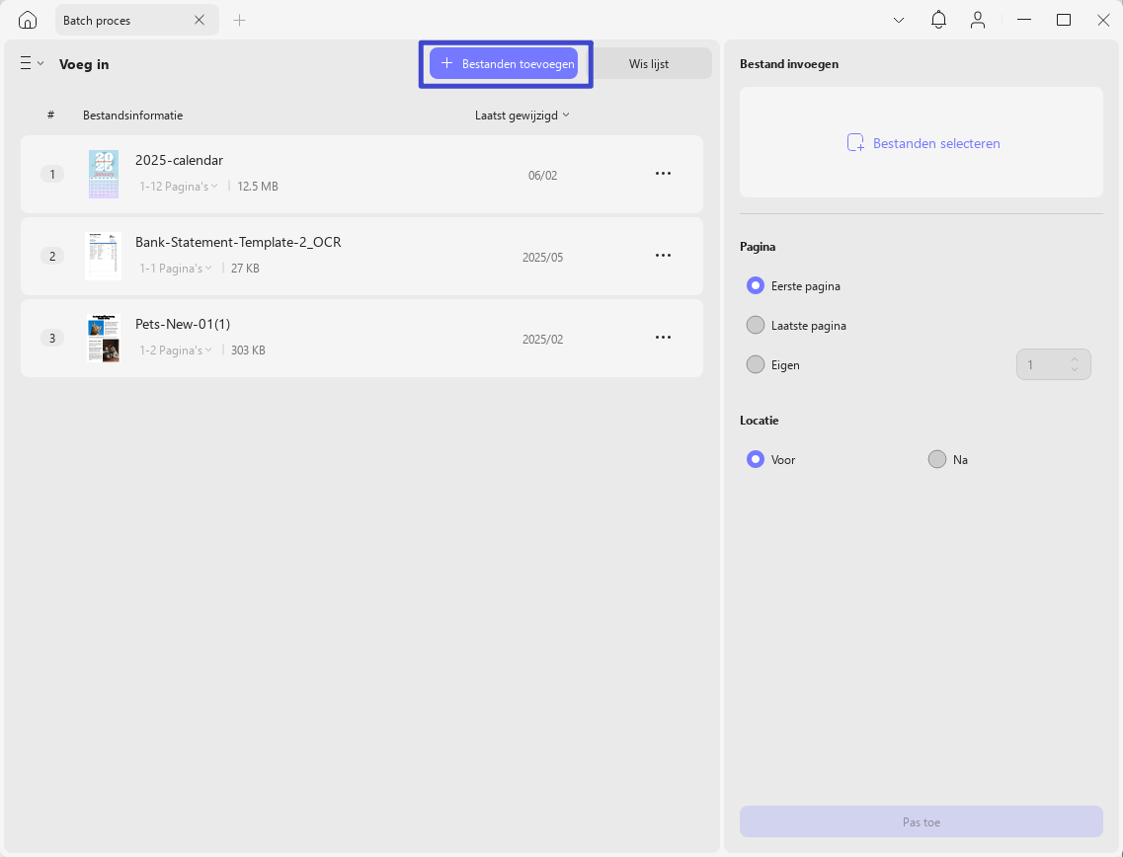Viewport: 1123px width, 857px height.
Task: Click the 06/02 modified date
Action: pyautogui.click(x=542, y=176)
